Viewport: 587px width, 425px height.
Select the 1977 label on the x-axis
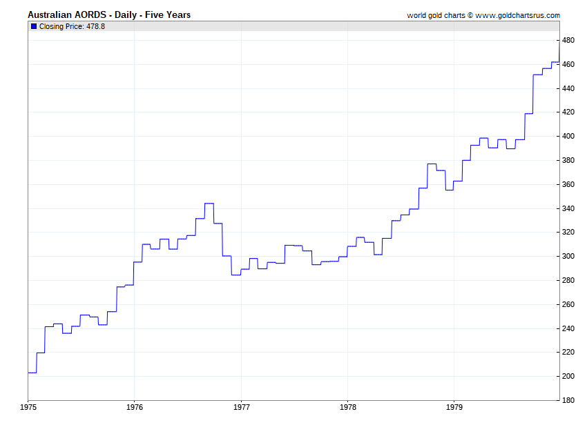point(241,408)
